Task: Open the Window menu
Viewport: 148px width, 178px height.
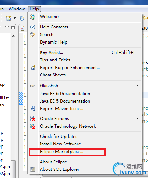Action: point(17,9)
